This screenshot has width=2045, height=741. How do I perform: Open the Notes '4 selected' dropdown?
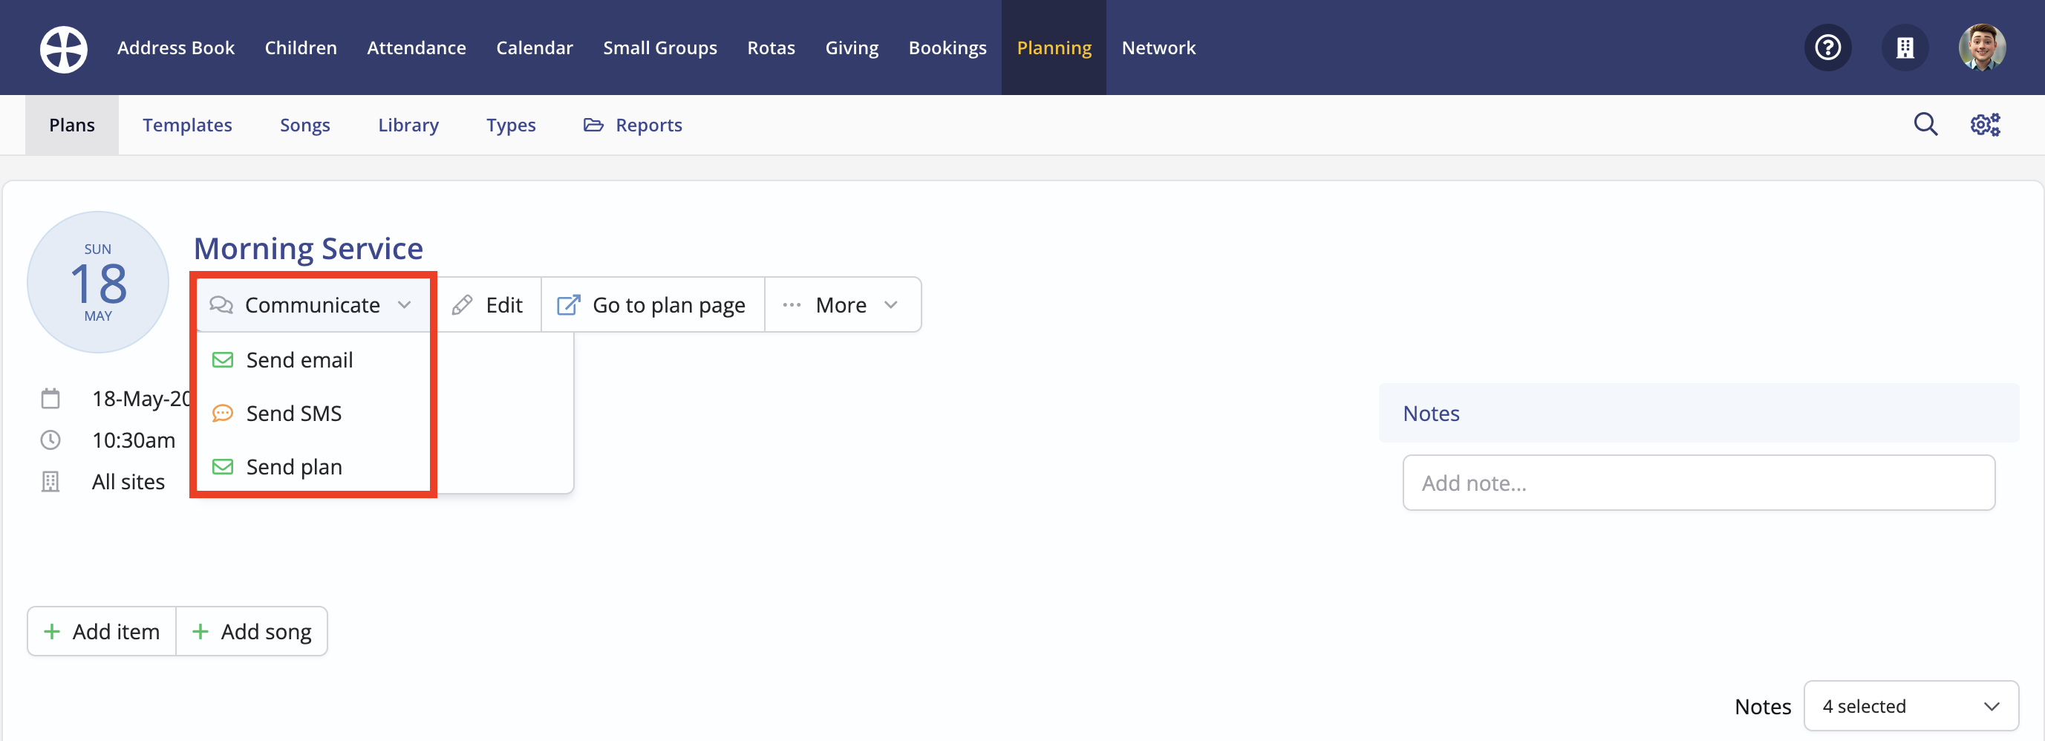(x=1910, y=706)
